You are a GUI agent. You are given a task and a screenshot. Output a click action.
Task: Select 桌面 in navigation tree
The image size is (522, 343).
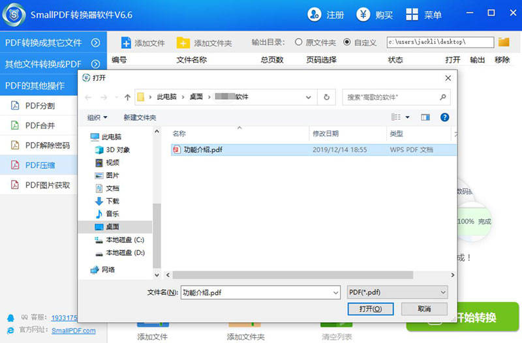click(x=115, y=226)
